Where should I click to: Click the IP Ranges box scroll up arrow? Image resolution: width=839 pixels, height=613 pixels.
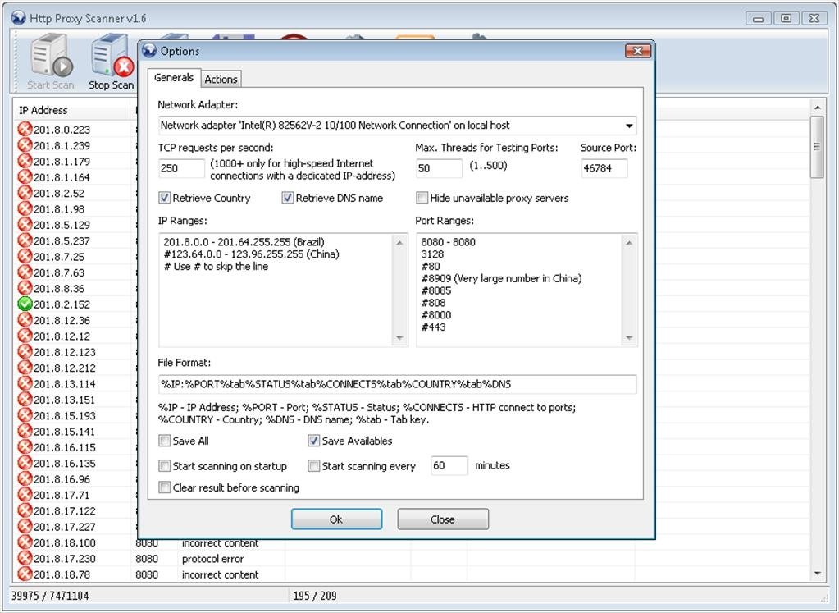click(x=399, y=243)
